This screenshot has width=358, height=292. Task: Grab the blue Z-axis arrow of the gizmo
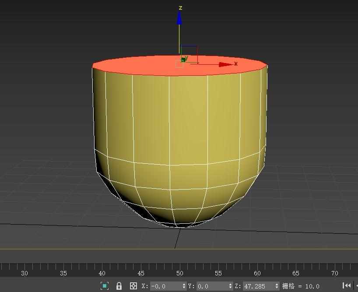click(179, 18)
